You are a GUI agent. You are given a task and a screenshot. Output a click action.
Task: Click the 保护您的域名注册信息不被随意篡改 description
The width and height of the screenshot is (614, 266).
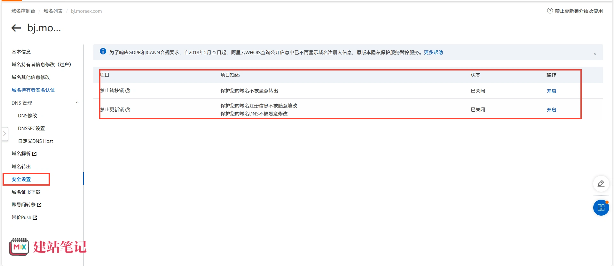coord(259,106)
